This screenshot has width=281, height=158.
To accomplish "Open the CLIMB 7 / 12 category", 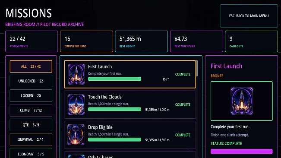I will click(x=31, y=111).
